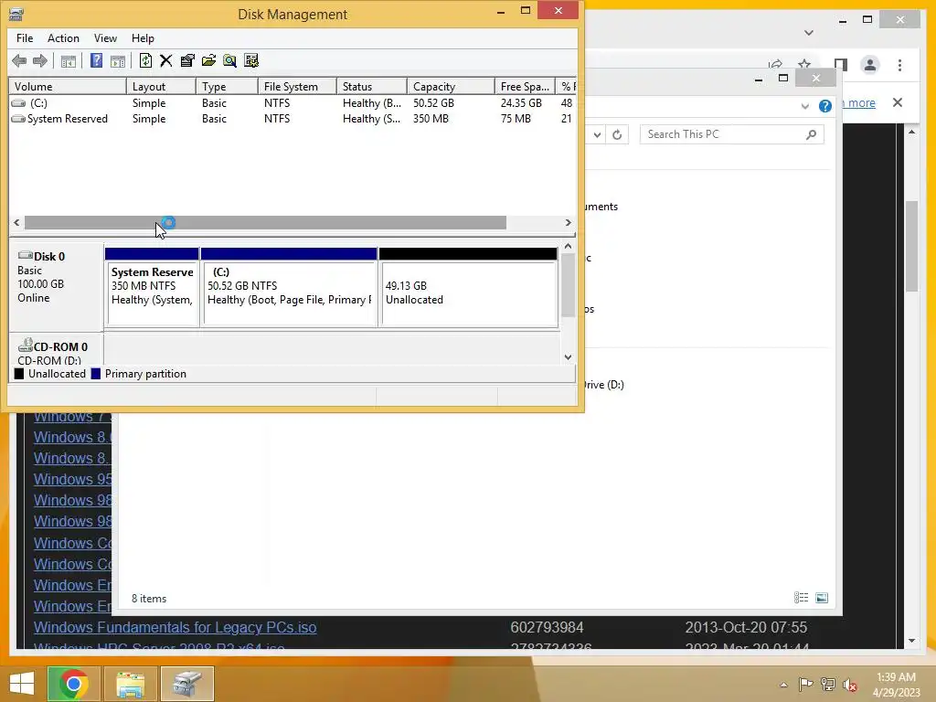Switch Explorer to details view icon

click(x=801, y=598)
